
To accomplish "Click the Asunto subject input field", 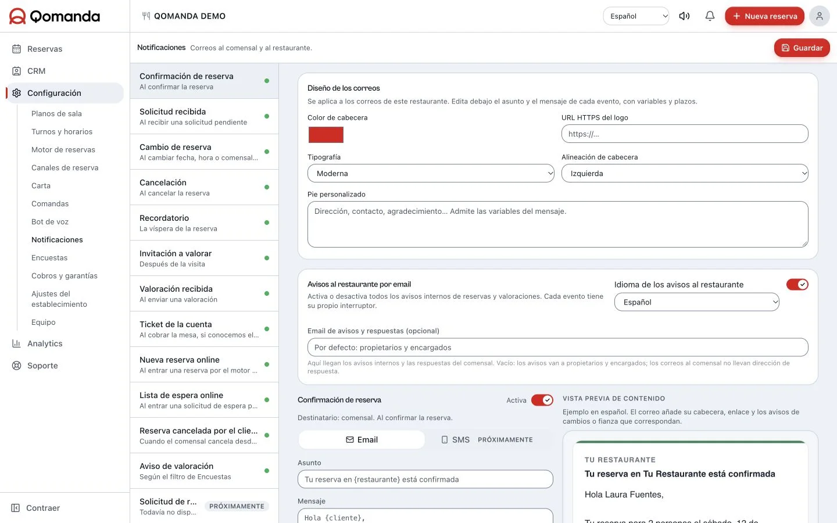I will pos(425,479).
